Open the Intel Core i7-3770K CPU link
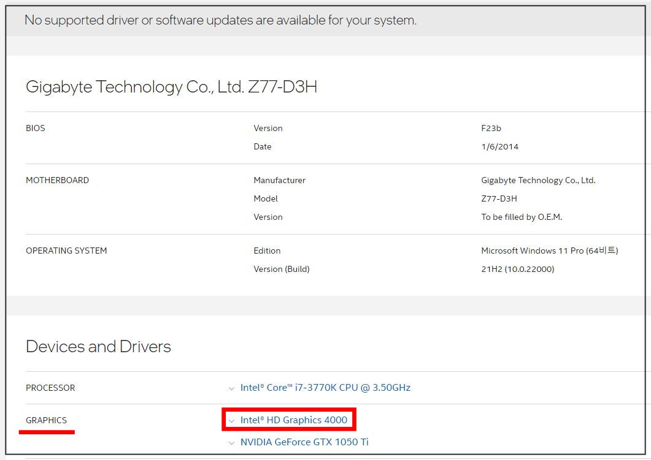 325,388
